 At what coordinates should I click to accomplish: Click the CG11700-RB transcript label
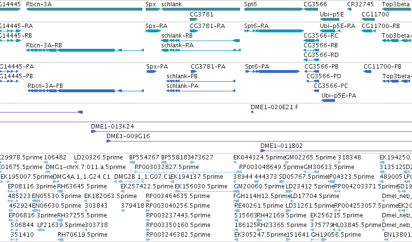[x=381, y=26]
